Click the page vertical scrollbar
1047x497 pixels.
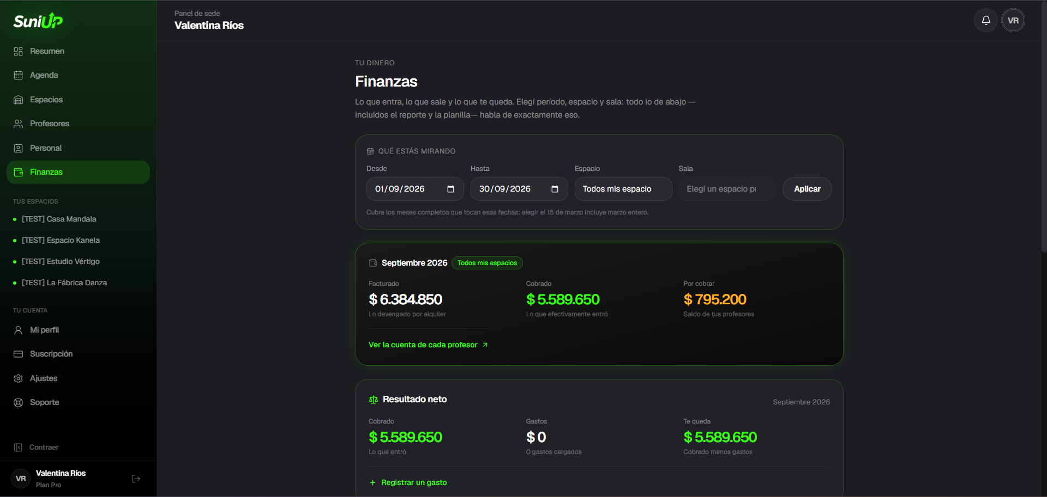(x=1044, y=127)
